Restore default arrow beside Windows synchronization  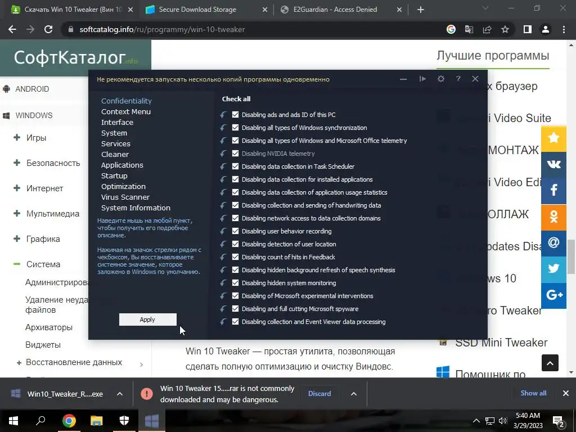click(223, 128)
